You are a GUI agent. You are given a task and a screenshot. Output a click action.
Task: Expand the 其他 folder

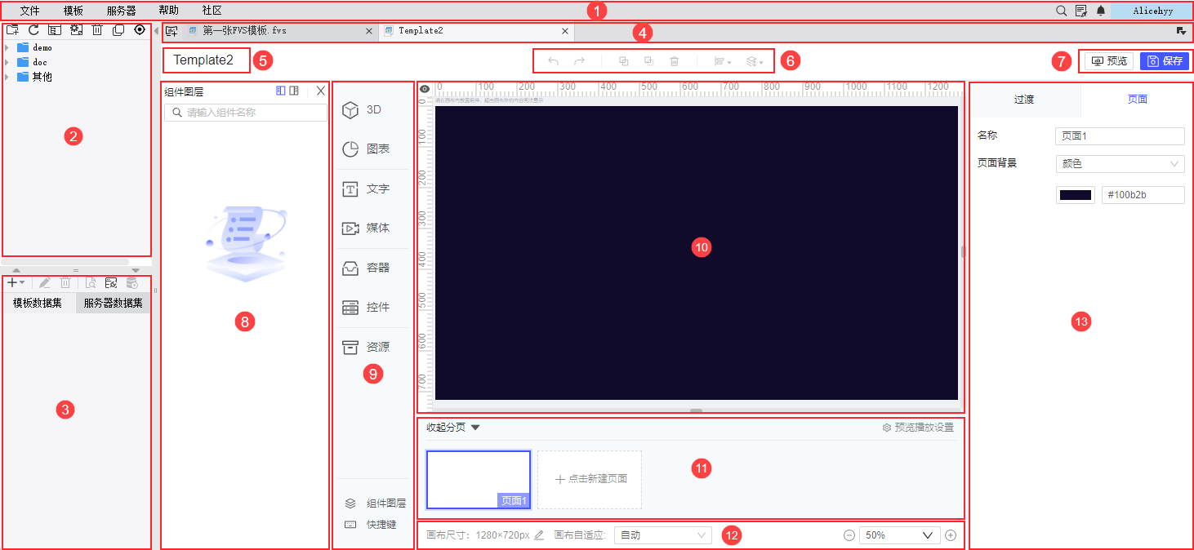point(7,77)
